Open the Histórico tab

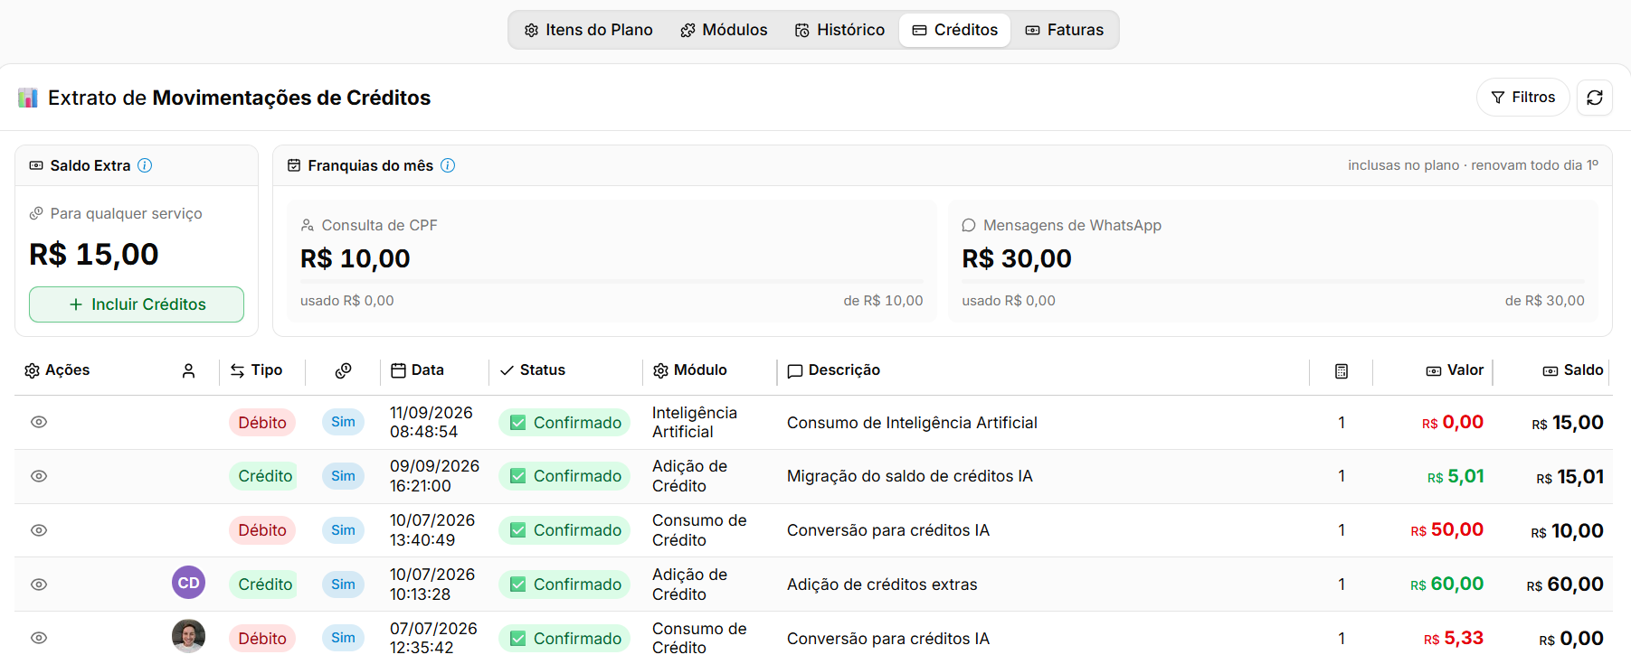pyautogui.click(x=839, y=30)
